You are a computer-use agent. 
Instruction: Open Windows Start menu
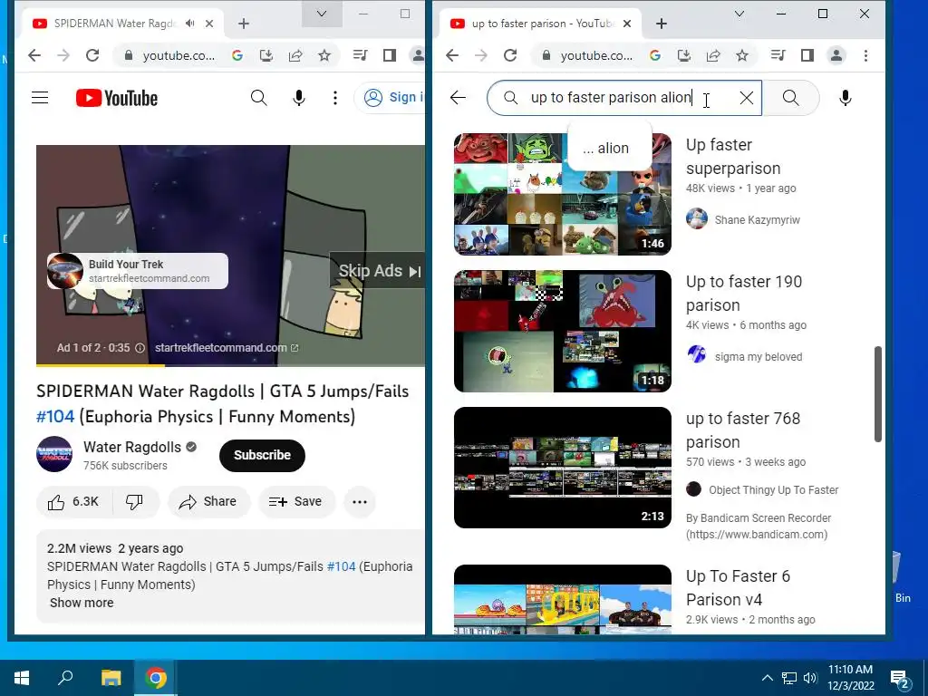22,678
